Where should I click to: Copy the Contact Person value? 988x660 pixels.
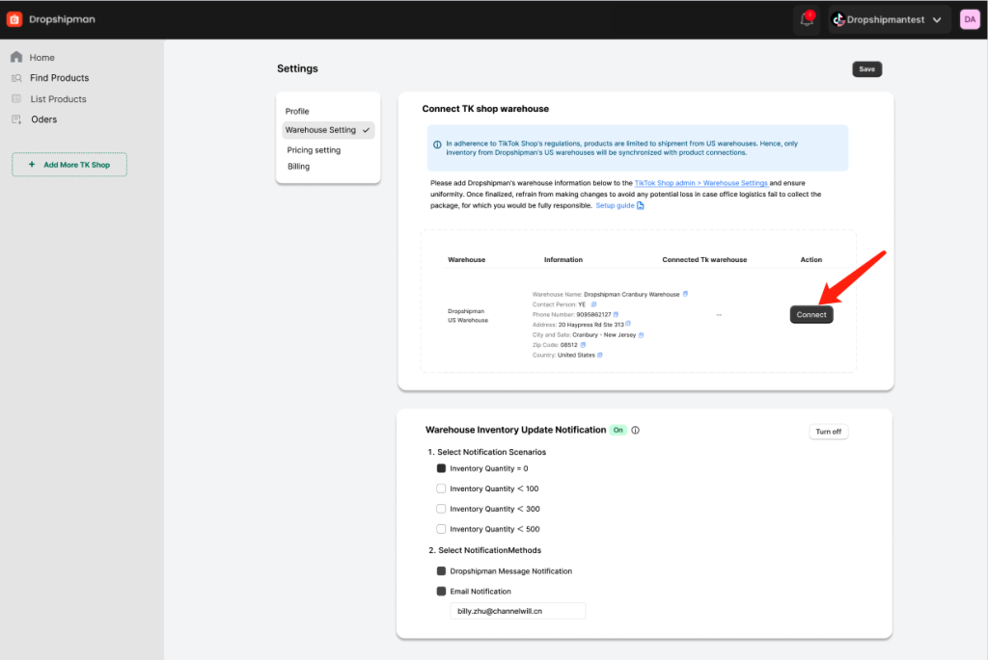593,304
